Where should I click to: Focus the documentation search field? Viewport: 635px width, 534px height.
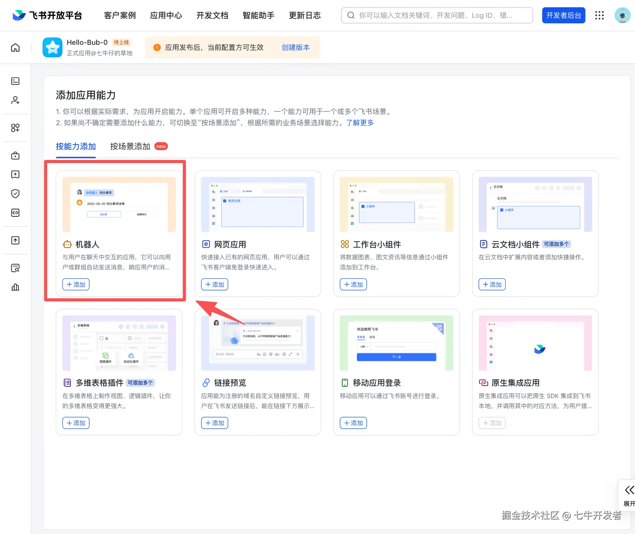[x=437, y=15]
